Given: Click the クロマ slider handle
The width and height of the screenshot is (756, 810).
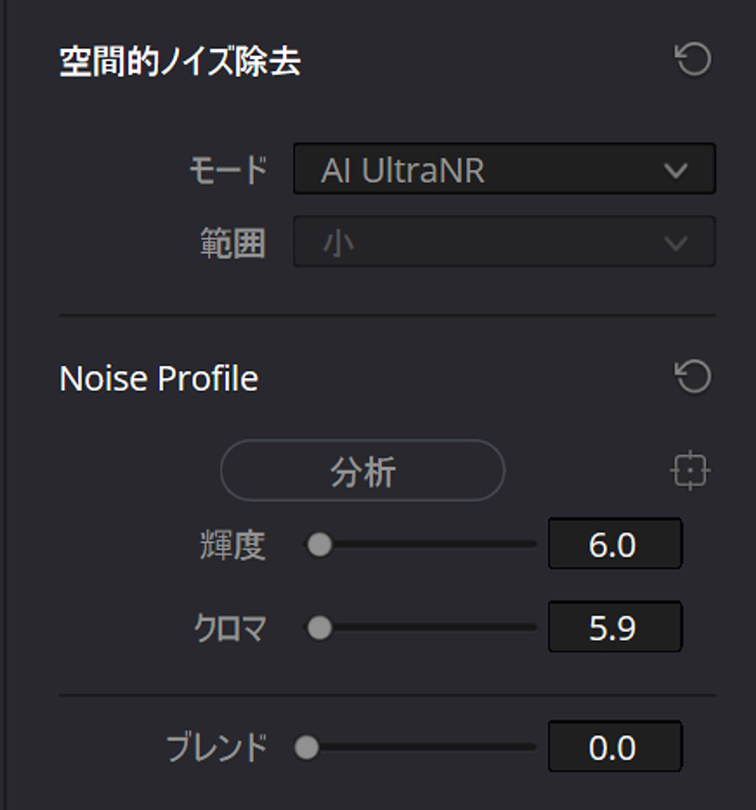Looking at the screenshot, I should (319, 628).
